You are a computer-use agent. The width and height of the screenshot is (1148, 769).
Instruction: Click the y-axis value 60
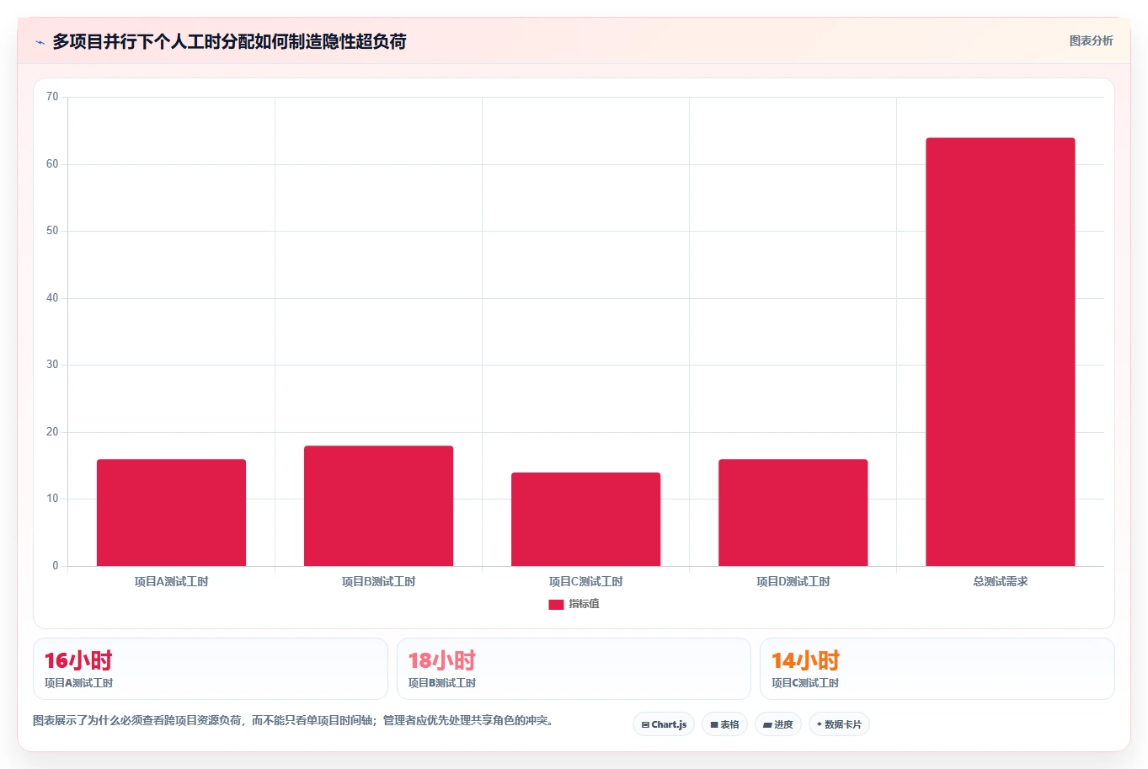(x=52, y=163)
